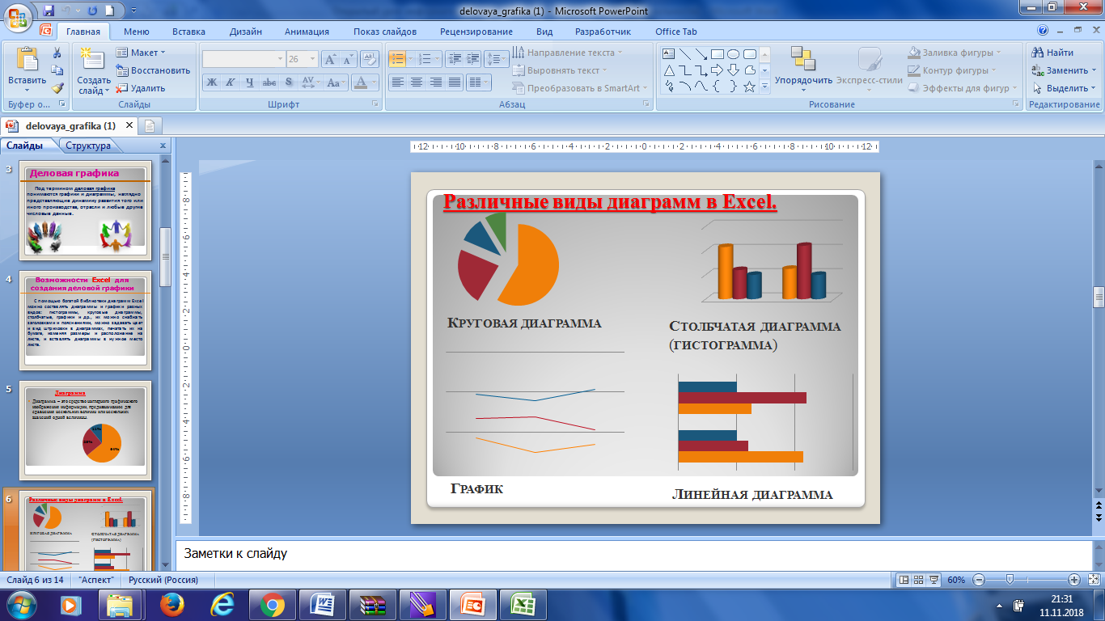The width and height of the screenshot is (1105, 621).
Task: Toggle bulleted list
Action: tap(397, 59)
